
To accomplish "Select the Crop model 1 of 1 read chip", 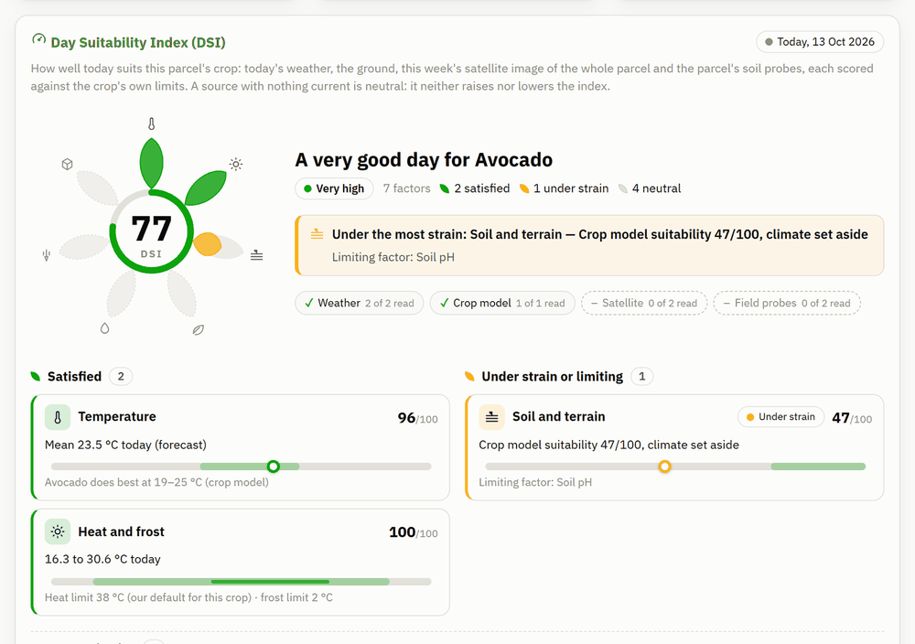I will tap(502, 304).
